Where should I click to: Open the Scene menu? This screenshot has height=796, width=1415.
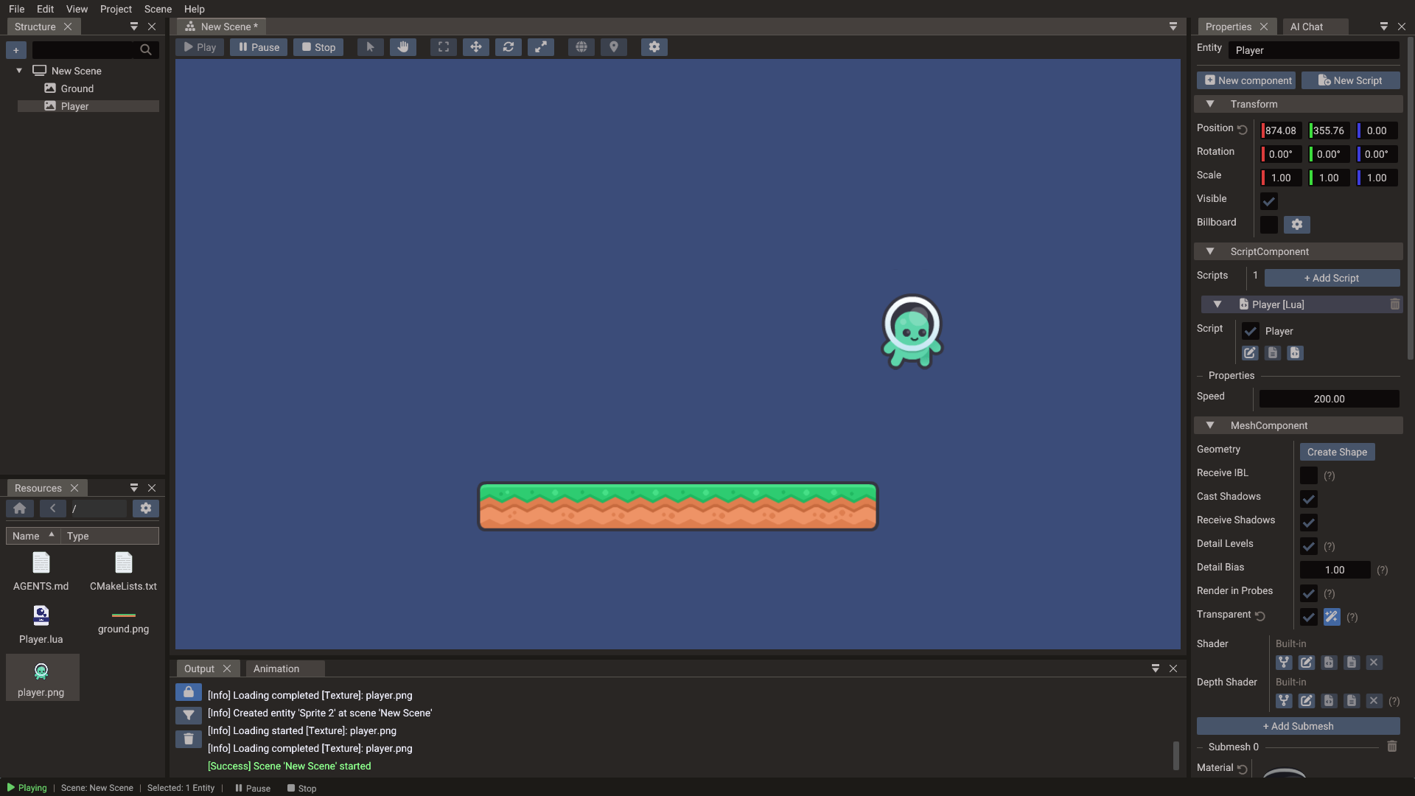(158, 9)
